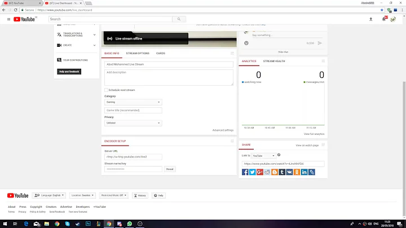
Task: Open the Category dropdown set to Gaming
Action: click(x=133, y=102)
